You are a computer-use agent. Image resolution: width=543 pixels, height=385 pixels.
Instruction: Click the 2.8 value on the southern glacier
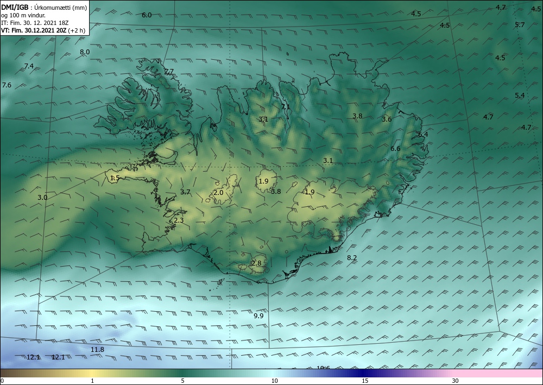click(256, 263)
